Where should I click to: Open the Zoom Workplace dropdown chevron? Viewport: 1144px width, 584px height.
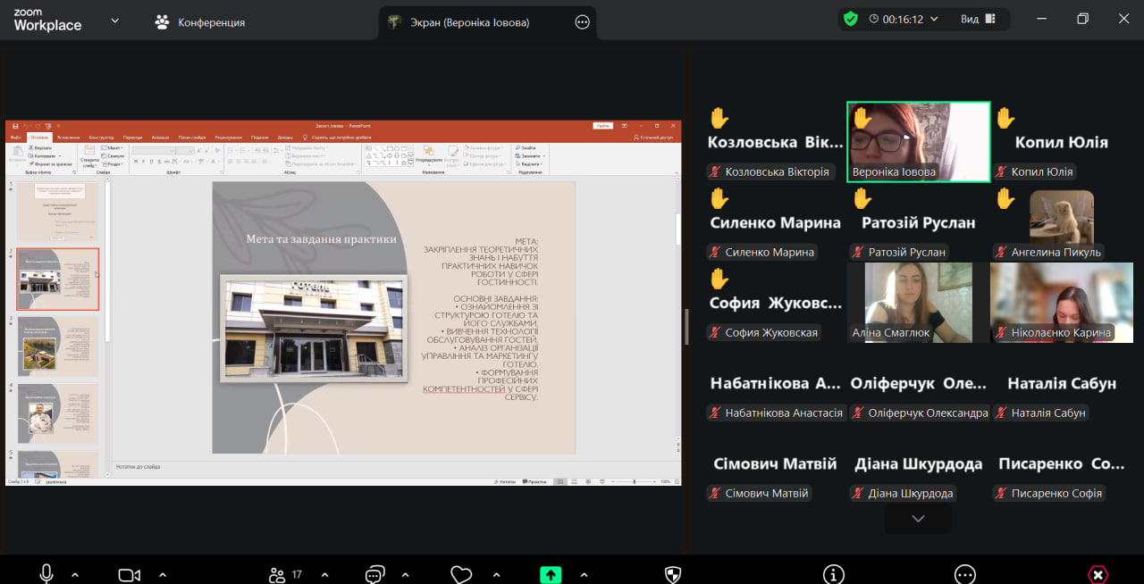coord(114,21)
